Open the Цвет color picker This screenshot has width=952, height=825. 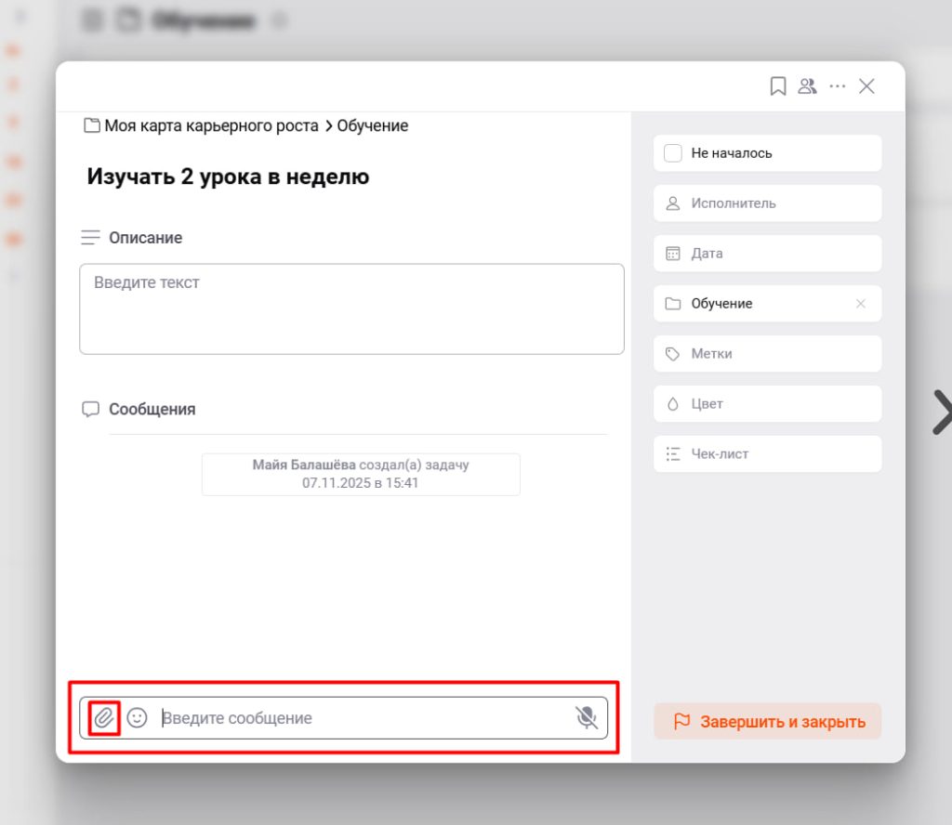(x=767, y=404)
